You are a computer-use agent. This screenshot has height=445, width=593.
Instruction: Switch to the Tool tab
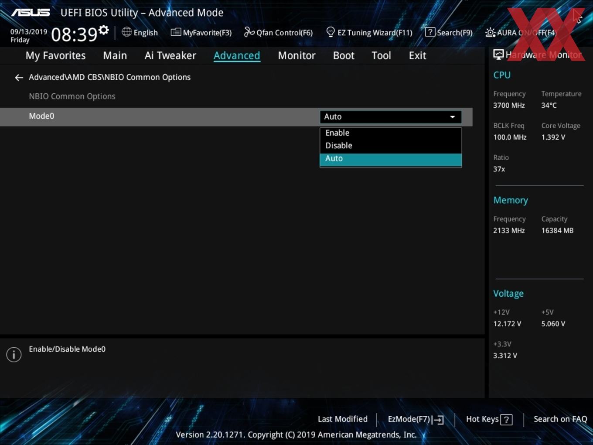click(381, 55)
